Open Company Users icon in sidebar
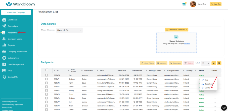The image size is (228, 111). [4, 39]
